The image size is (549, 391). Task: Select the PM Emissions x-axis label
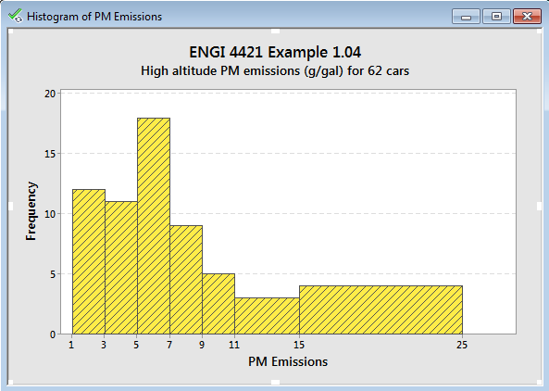288,361
